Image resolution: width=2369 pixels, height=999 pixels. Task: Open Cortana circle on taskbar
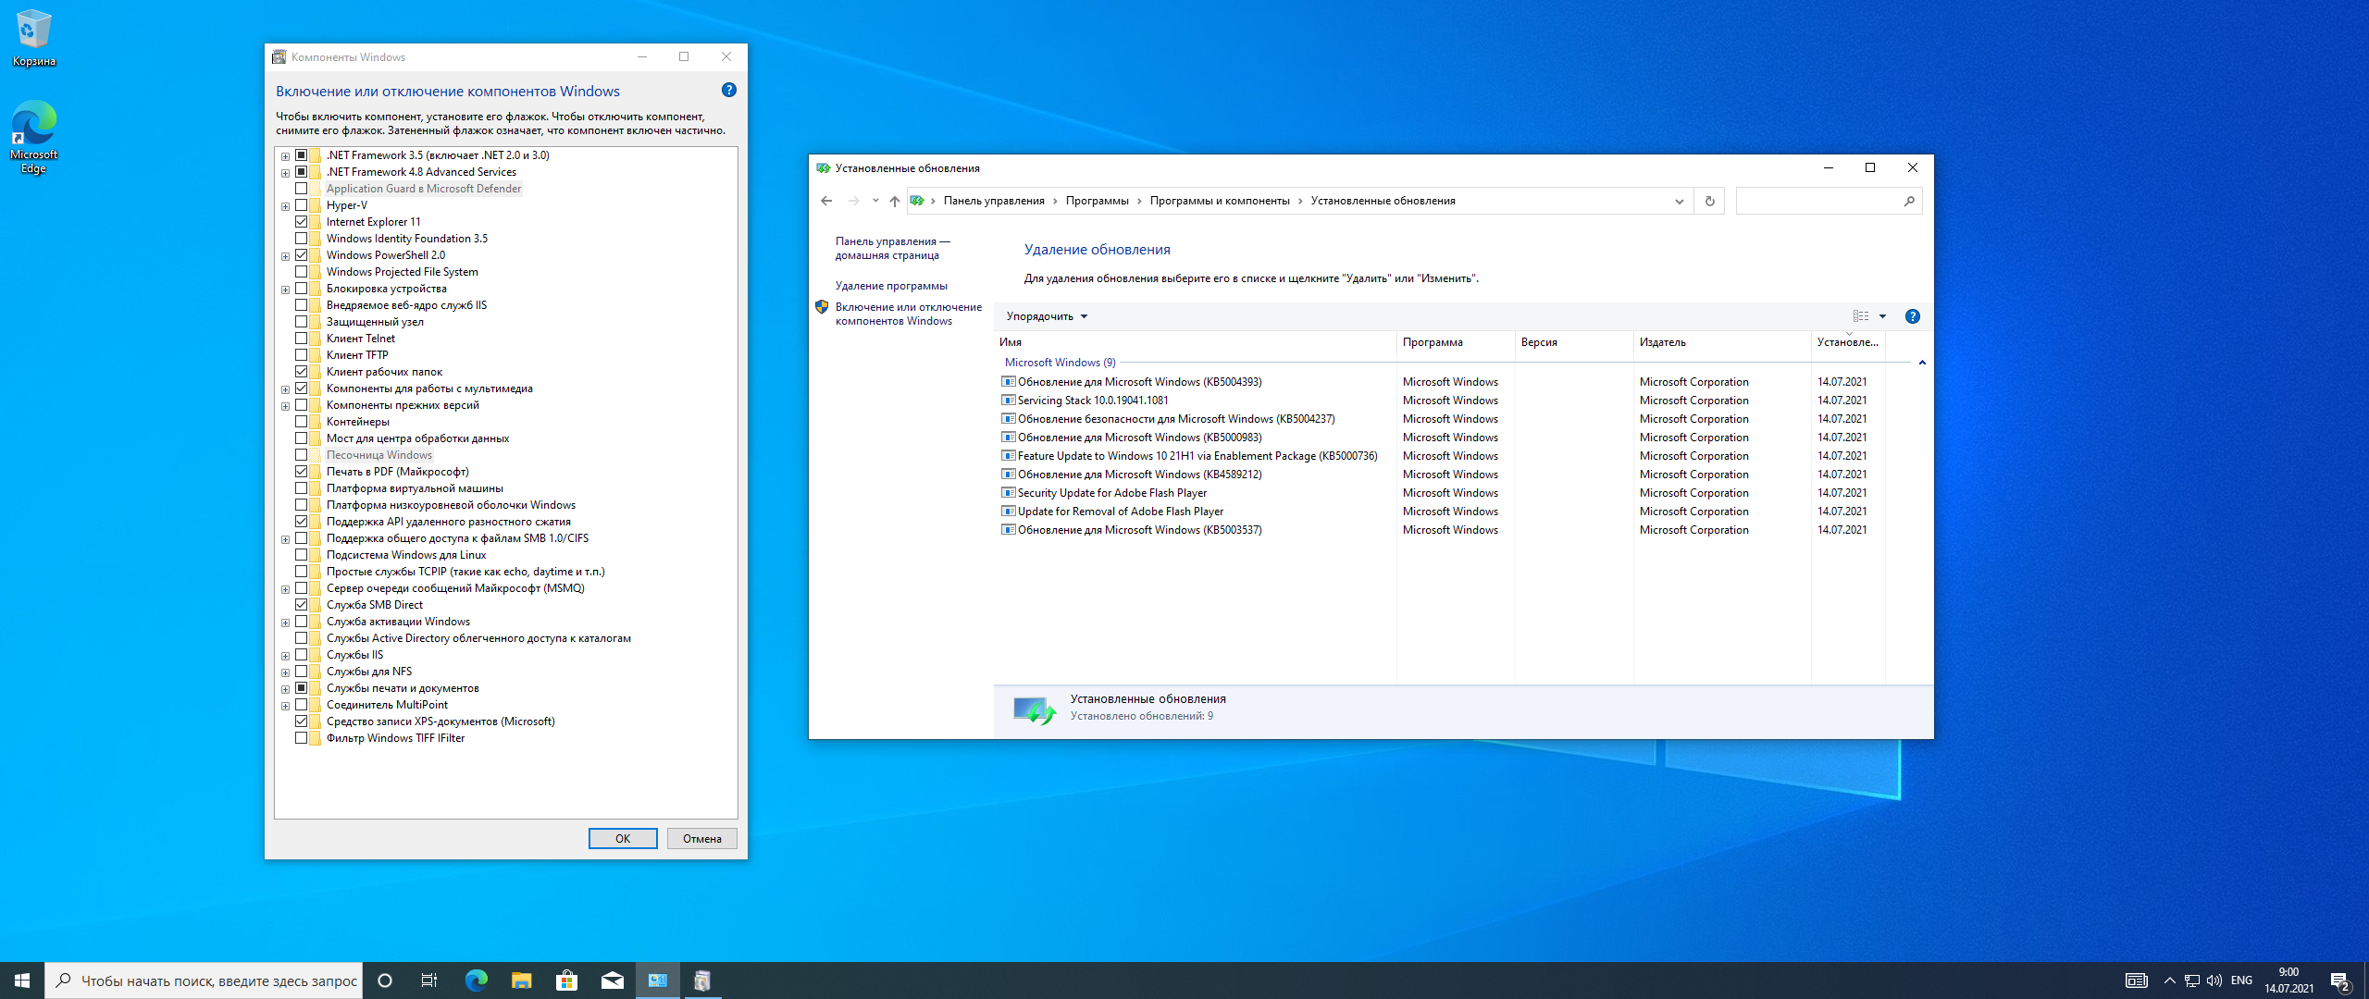click(385, 980)
